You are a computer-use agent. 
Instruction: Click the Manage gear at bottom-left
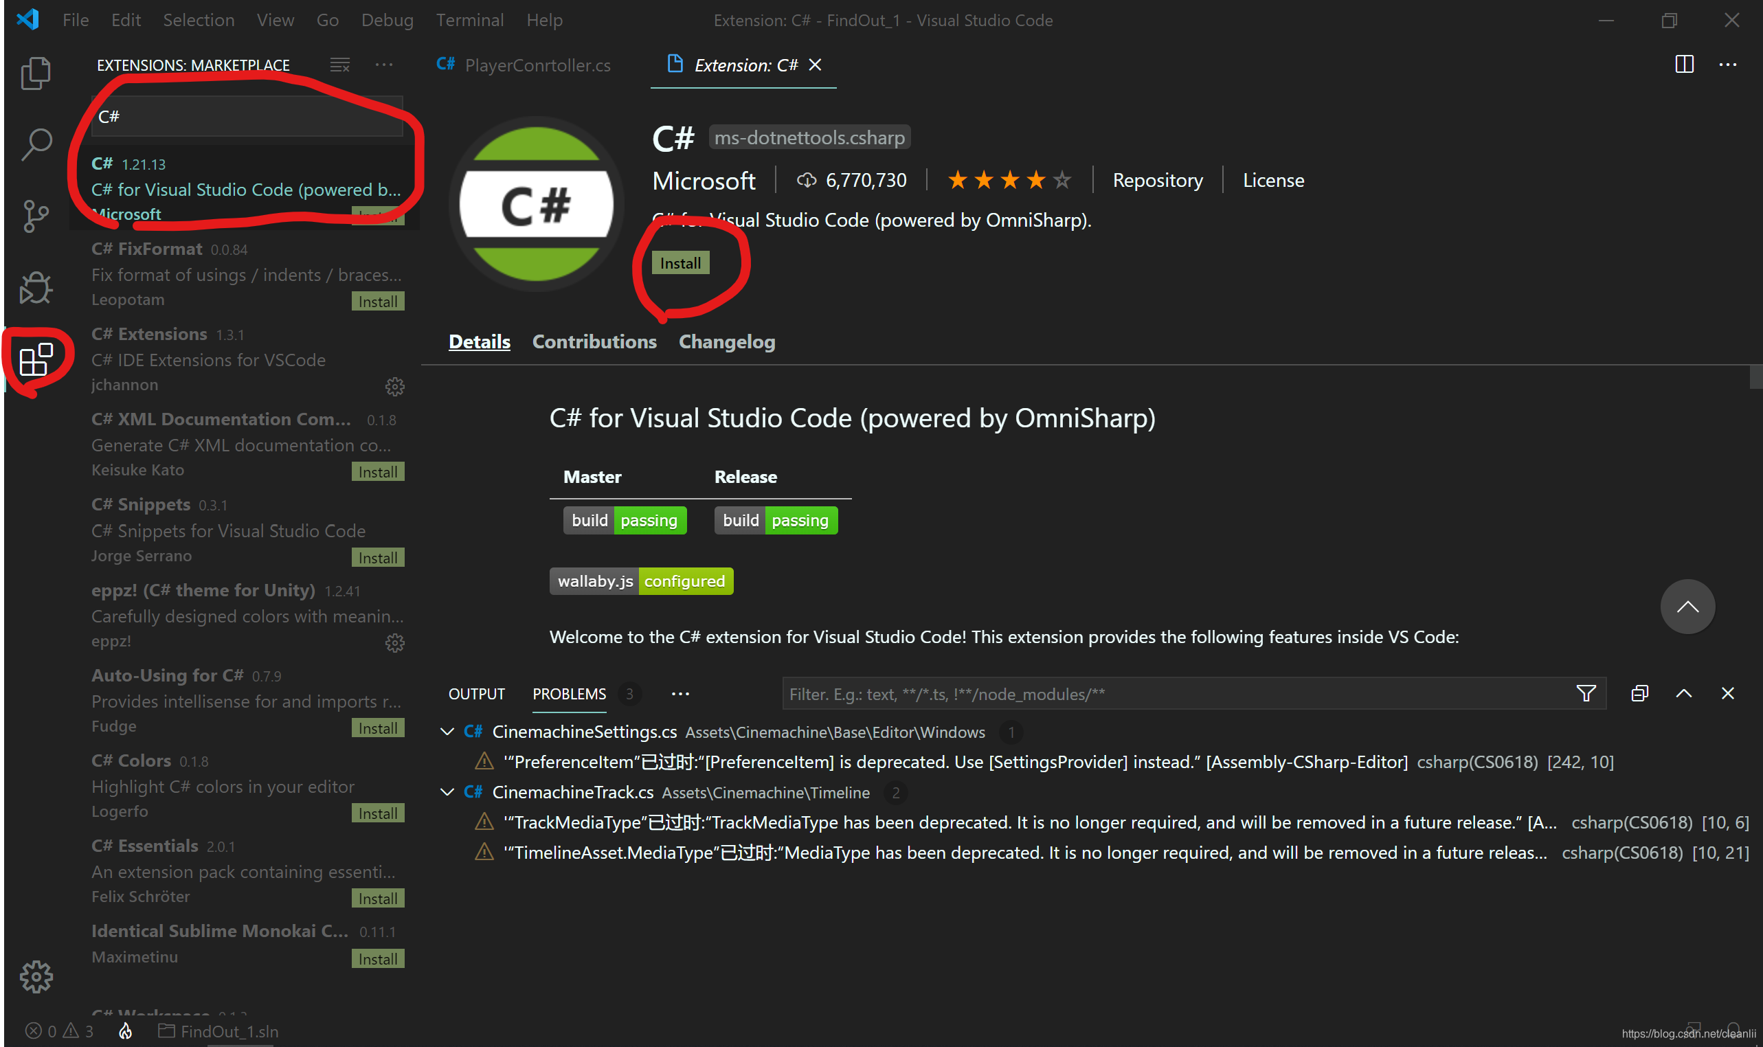tap(35, 976)
